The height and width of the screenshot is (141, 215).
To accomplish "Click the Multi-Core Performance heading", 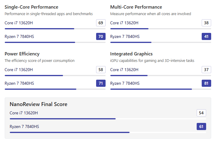I will point(136,7).
